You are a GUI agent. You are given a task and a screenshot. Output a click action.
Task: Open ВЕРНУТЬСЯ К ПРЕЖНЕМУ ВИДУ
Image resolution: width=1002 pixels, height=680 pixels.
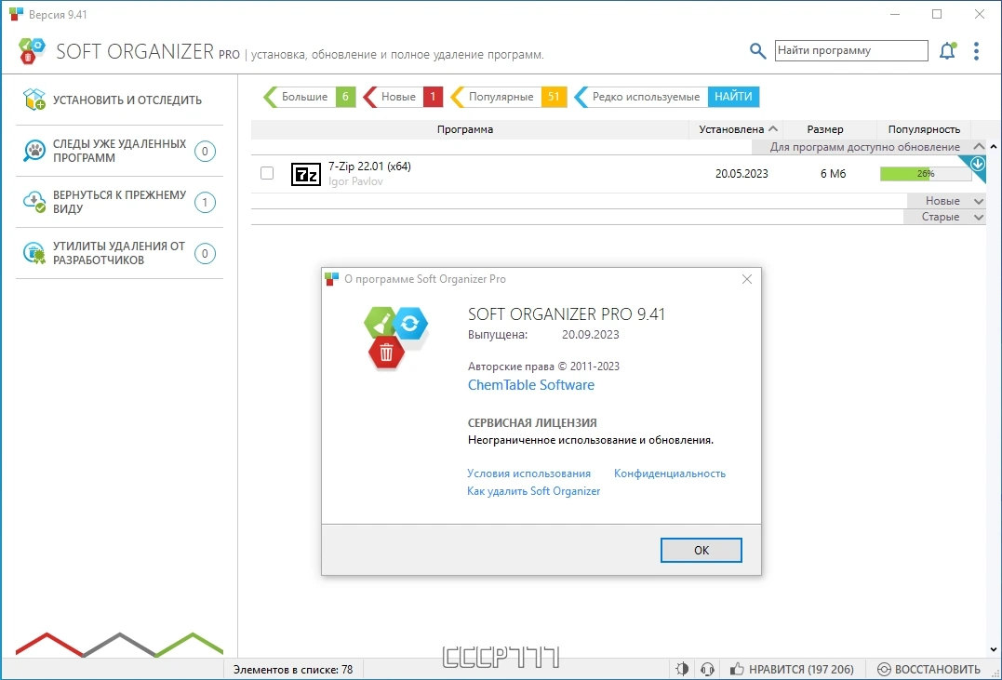point(119,202)
